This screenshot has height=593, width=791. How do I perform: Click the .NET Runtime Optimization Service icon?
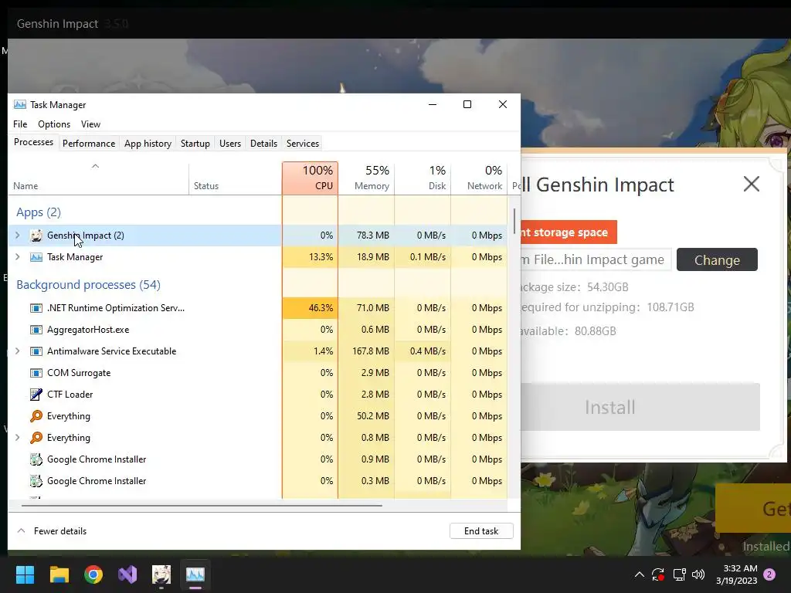click(36, 308)
